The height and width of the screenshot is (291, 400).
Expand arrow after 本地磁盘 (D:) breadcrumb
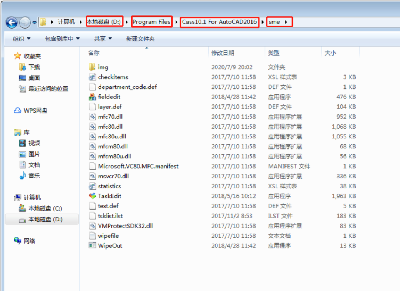pyautogui.click(x=127, y=22)
